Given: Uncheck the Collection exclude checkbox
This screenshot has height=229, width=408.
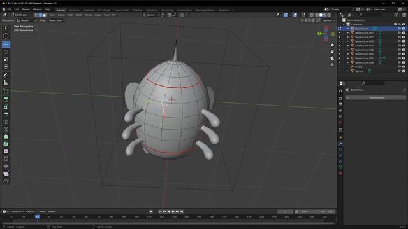Looking at the screenshot, I should pyautogui.click(x=395, y=24).
